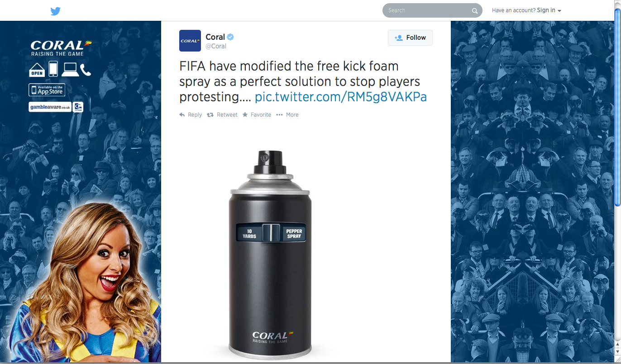Click Coral's verified badge icon
This screenshot has width=621, height=364.
(230, 37)
